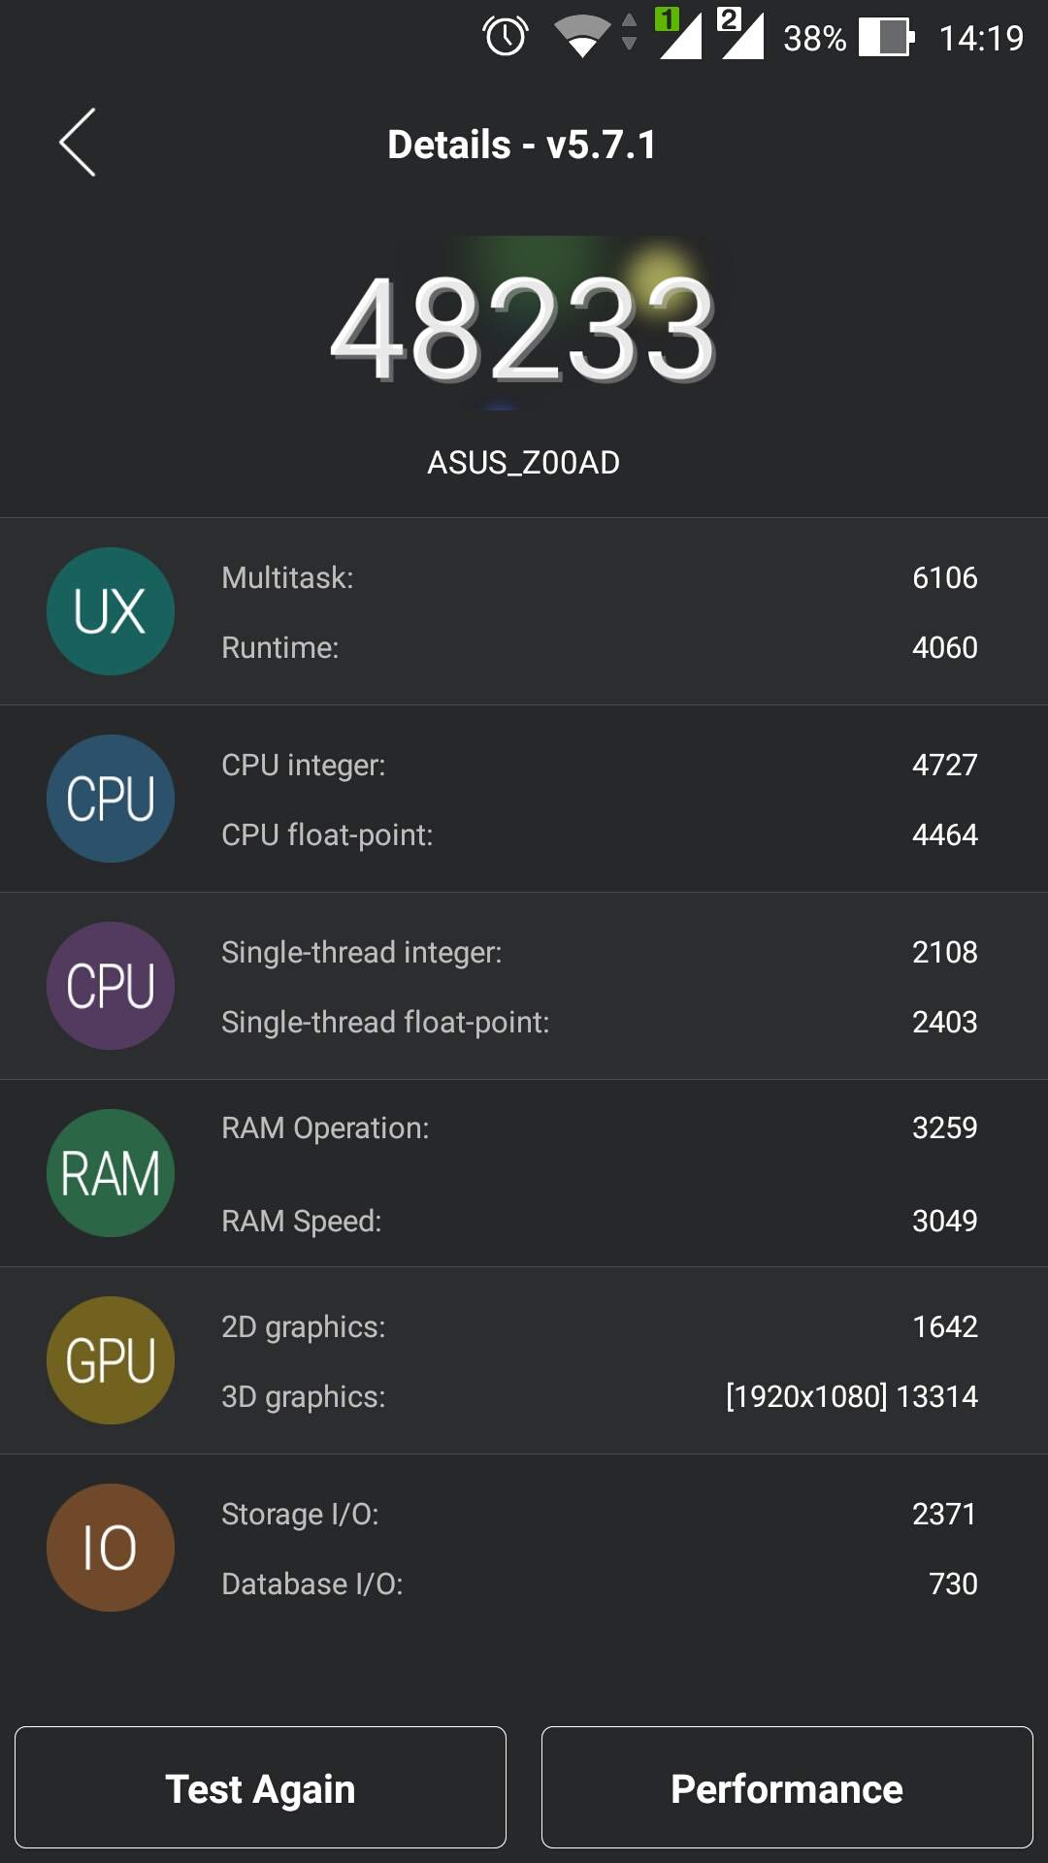Tap the teal UX category icon

pos(111,611)
